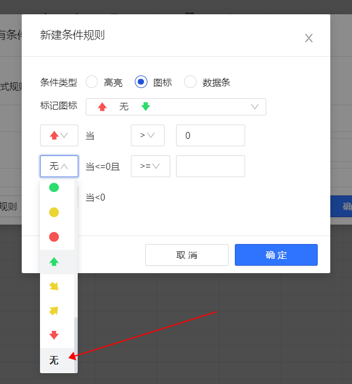This screenshot has height=384, width=352.
Task: Close the 新建条件规则 dialog
Action: coord(309,38)
